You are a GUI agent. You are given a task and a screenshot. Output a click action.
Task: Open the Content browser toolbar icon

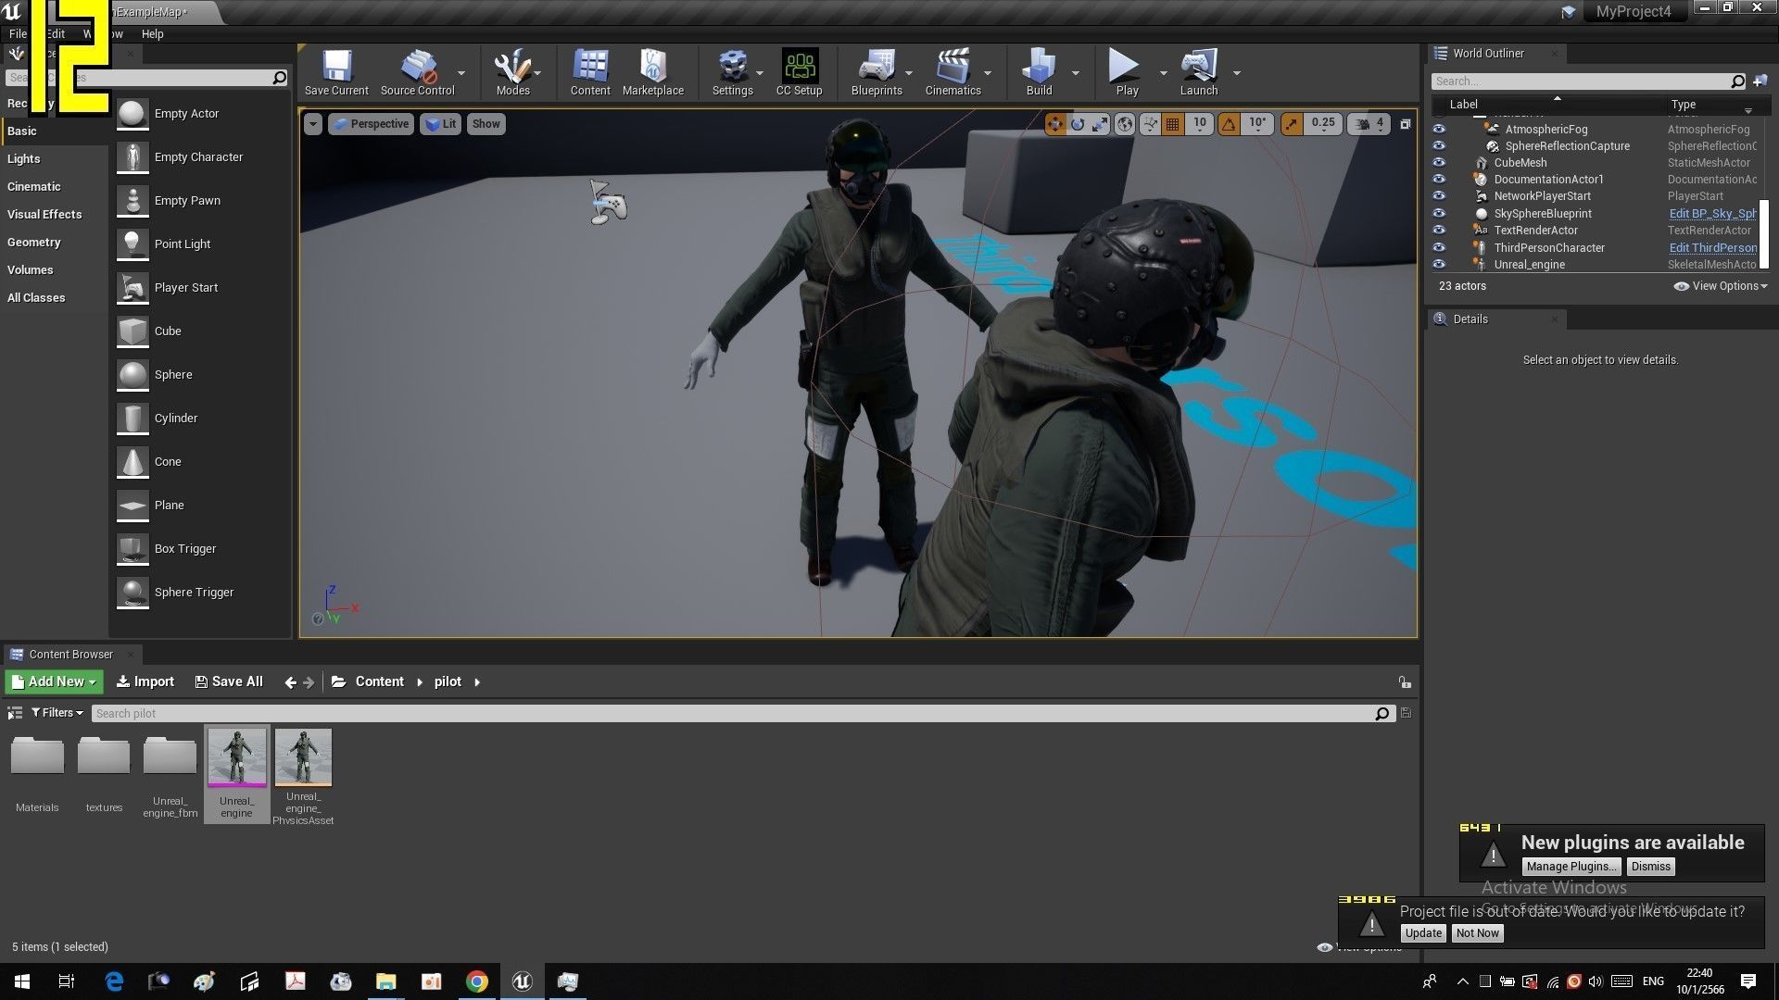pos(590,72)
